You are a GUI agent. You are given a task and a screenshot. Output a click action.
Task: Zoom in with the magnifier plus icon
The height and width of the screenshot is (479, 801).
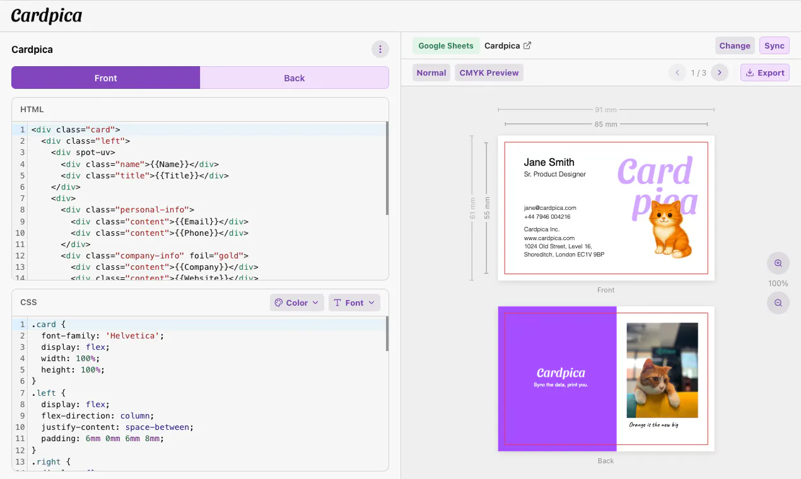click(x=778, y=263)
